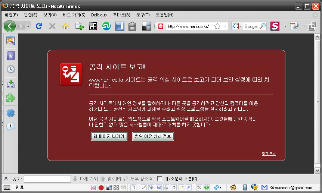This screenshot has height=193, width=322.
Task: Click the sidebar info speech bubble icon
Action: [x=10, y=126]
